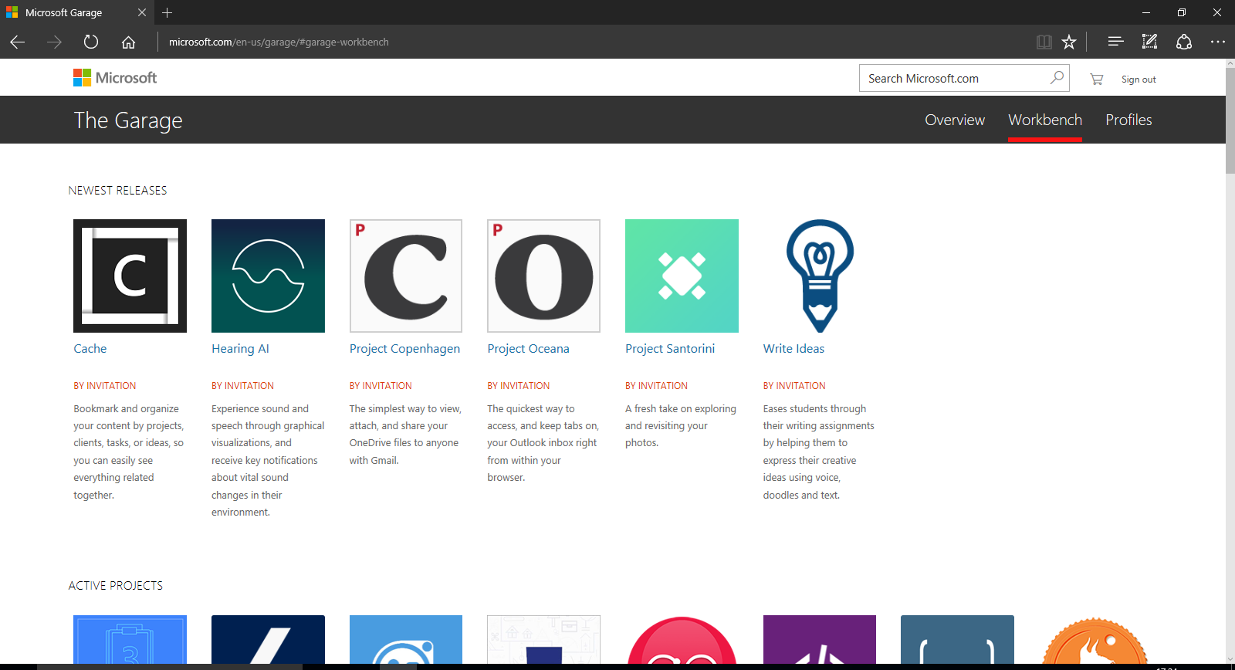
Task: Click the Write Ideas lightbulb icon
Action: pos(820,276)
